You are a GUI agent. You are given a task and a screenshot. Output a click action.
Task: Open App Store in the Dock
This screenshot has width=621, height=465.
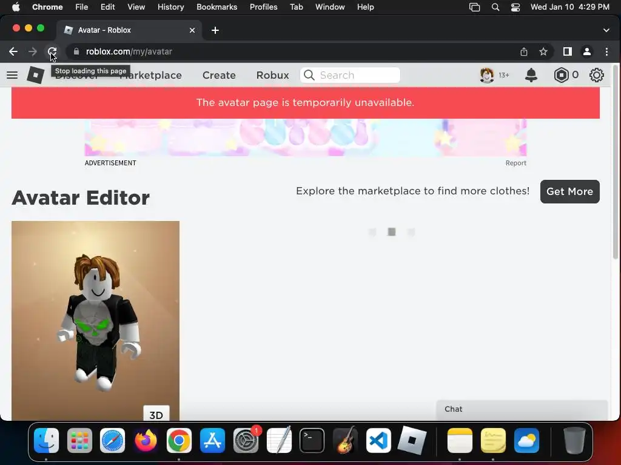[x=212, y=440]
